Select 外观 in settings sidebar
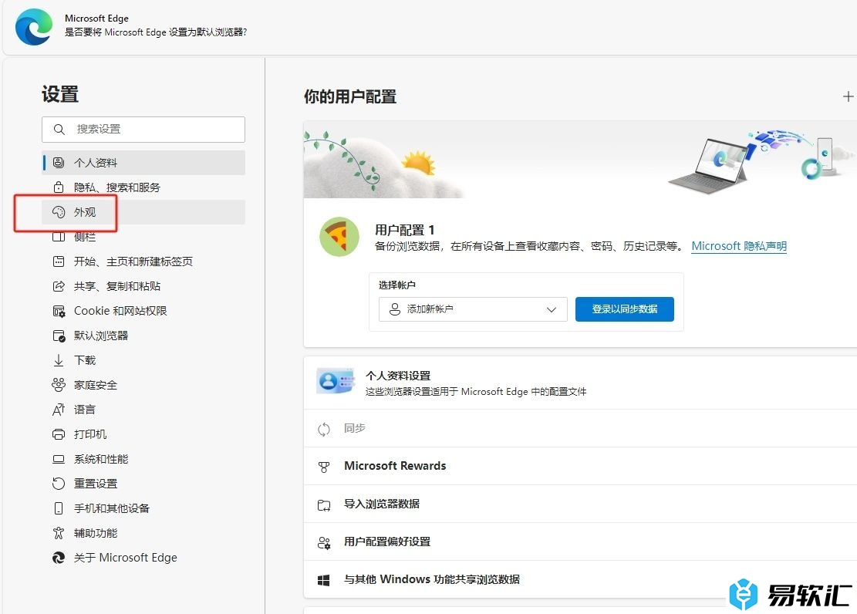The height and width of the screenshot is (614, 857). coord(143,212)
